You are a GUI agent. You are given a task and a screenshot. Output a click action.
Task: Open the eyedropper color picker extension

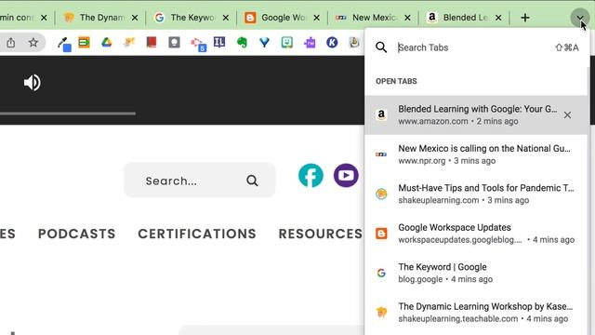tap(64, 44)
